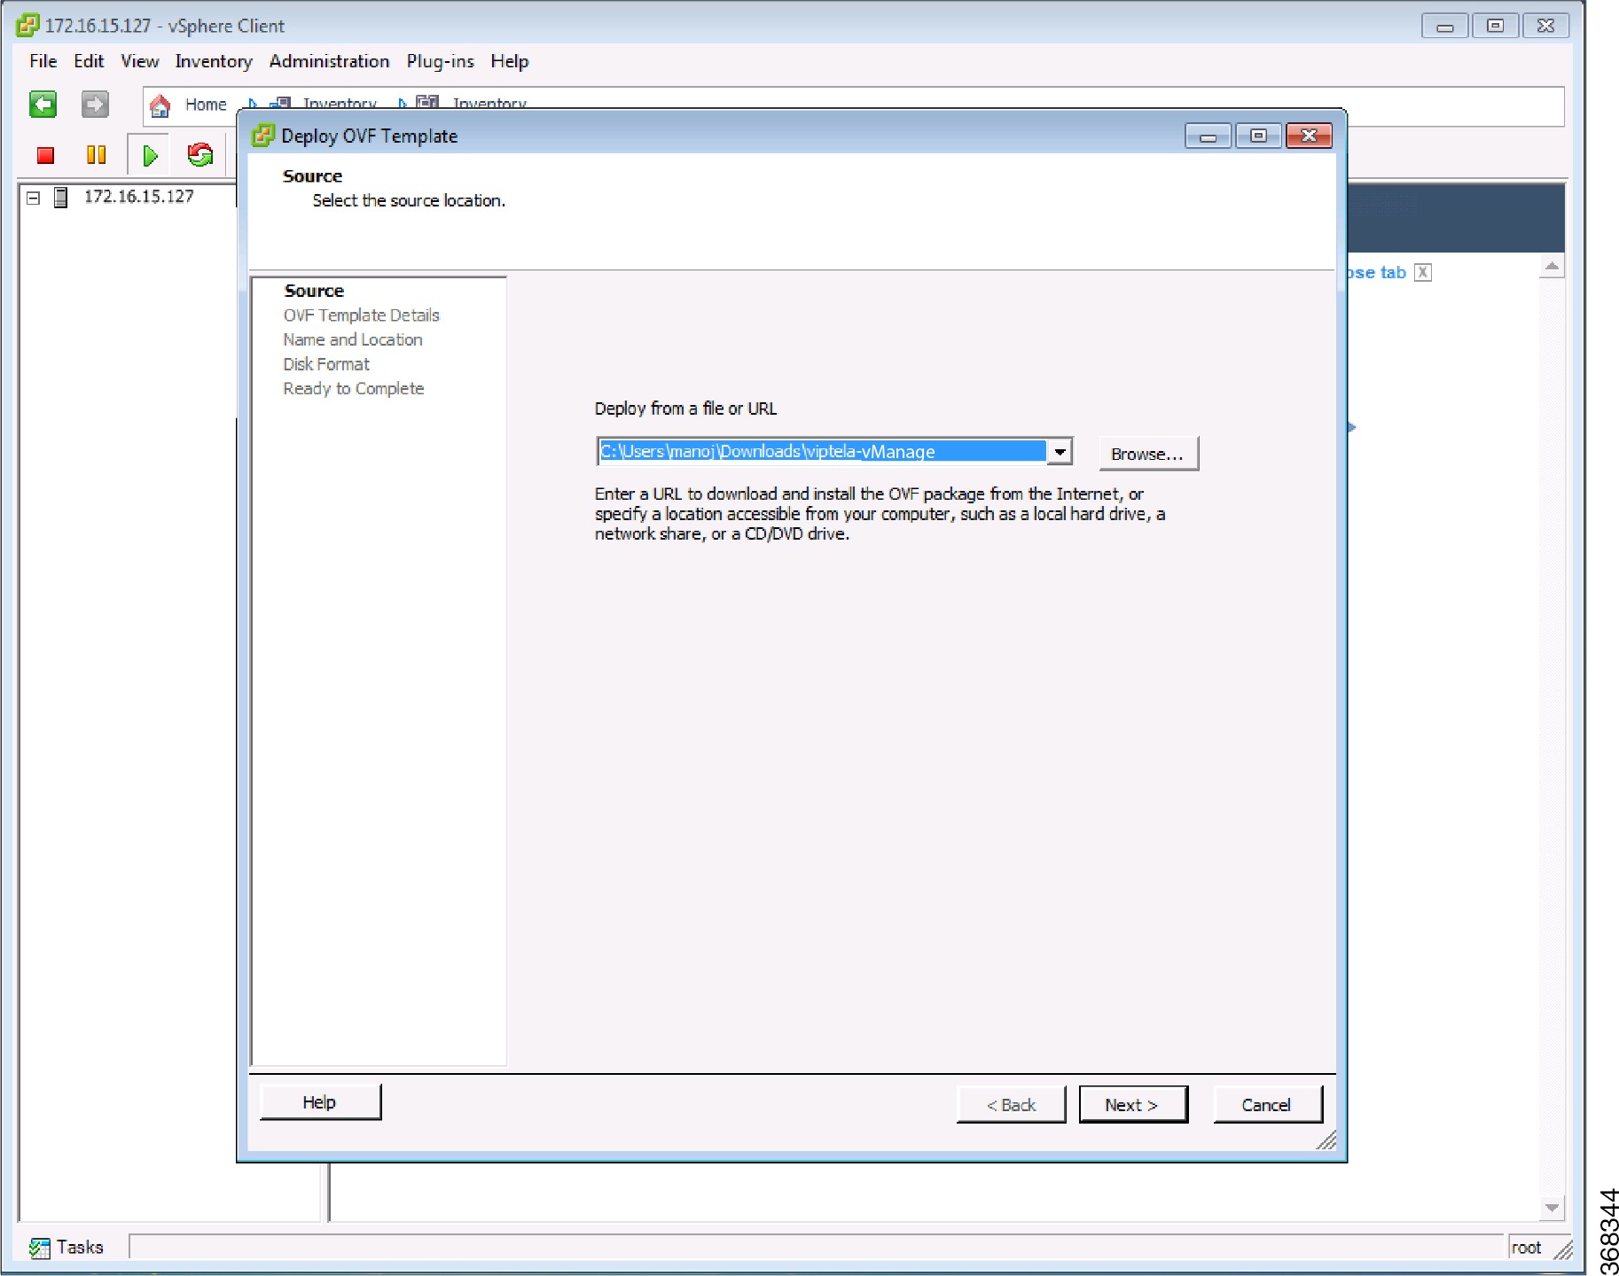Click Home in the navigation bar
This screenshot has width=1619, height=1276.
[x=206, y=105]
